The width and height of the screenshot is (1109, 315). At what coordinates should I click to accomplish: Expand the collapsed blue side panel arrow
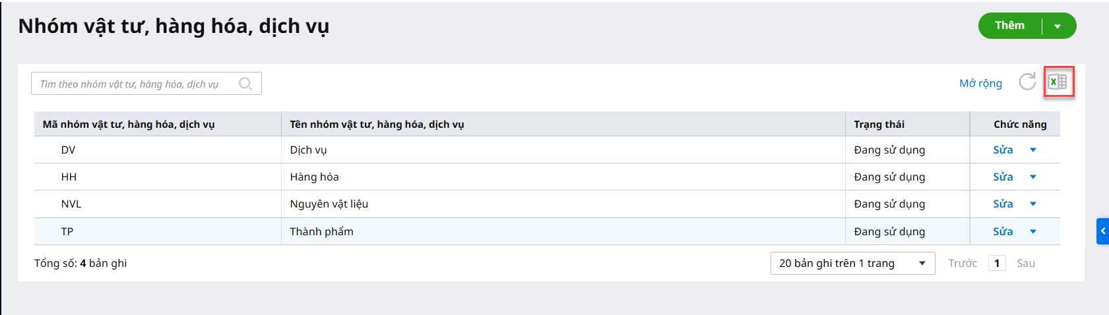[1102, 231]
